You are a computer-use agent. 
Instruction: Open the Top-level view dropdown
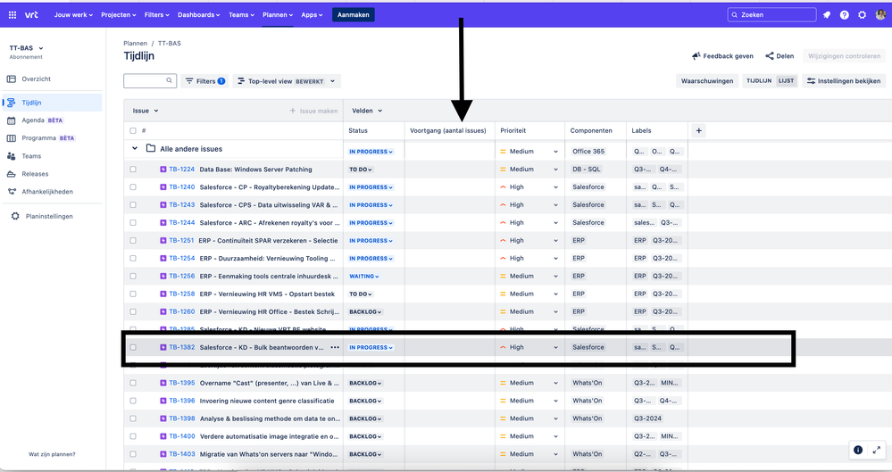click(288, 81)
